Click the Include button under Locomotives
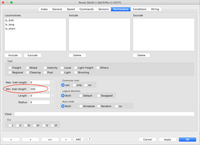This screenshot has height=145, width=200. pos(13,55)
